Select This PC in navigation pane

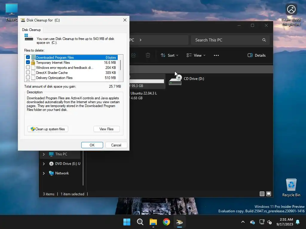click(61, 154)
